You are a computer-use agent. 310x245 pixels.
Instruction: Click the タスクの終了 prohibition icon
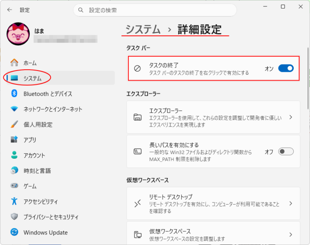[x=138, y=68]
